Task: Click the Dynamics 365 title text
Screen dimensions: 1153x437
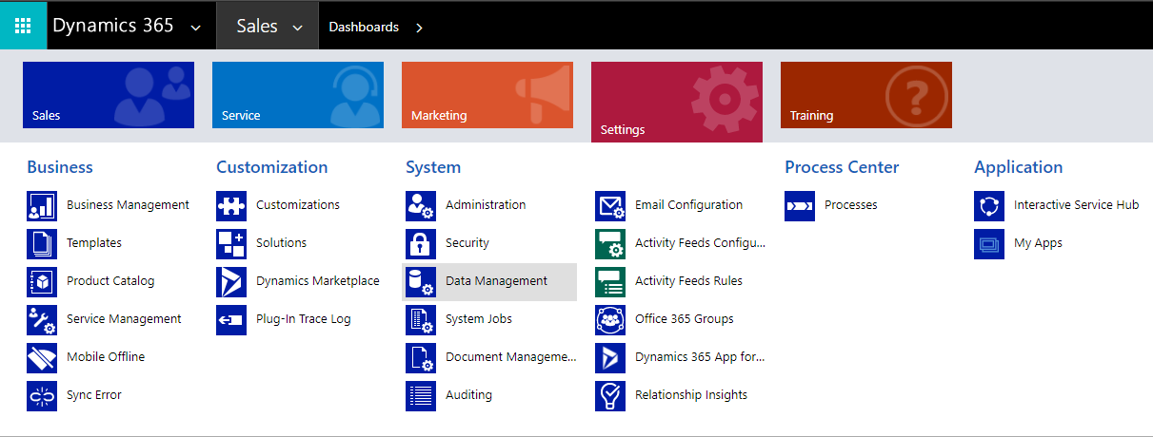Action: [113, 26]
